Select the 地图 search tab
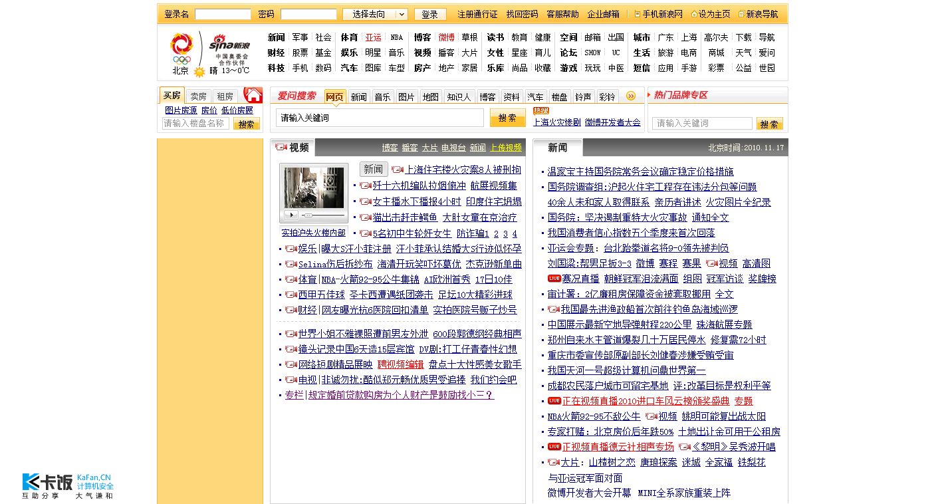Viewport: 946px width, 504px height. [x=430, y=97]
